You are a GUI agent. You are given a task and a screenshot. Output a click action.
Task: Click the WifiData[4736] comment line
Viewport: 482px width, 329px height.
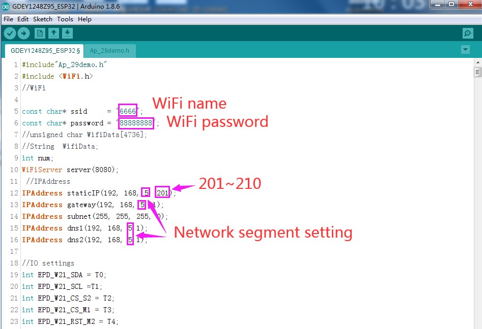pyautogui.click(x=84, y=135)
